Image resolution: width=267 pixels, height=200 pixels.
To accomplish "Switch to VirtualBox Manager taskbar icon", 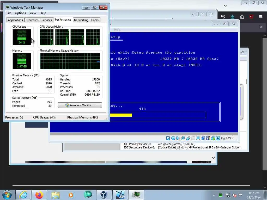I will coord(104,195).
